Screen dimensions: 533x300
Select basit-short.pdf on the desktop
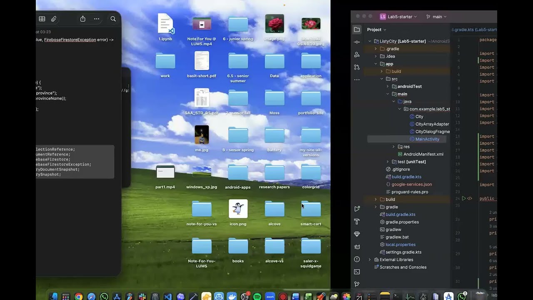click(x=202, y=65)
